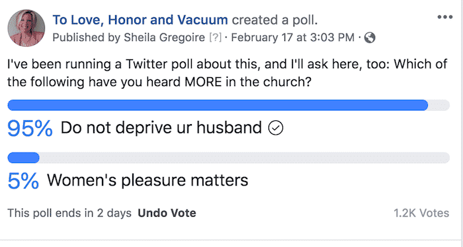Open To Love, Honor and Vacuum page
Screen dimensions: 463x247
(140, 20)
